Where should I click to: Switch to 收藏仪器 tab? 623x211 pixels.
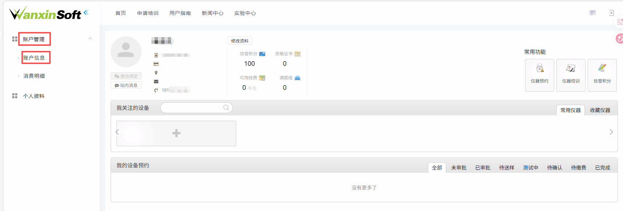click(600, 110)
